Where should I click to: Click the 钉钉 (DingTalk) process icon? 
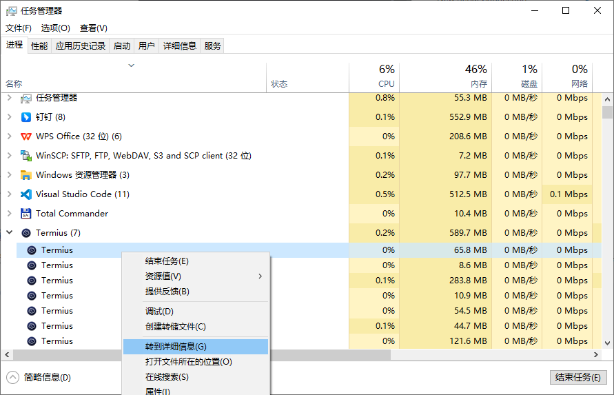[x=26, y=117]
